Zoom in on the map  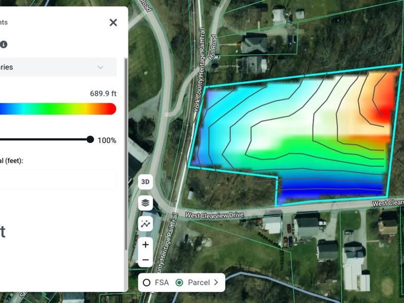click(x=145, y=245)
